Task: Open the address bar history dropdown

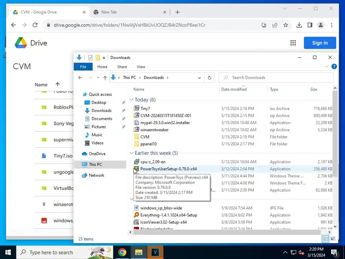Action: coord(199,78)
